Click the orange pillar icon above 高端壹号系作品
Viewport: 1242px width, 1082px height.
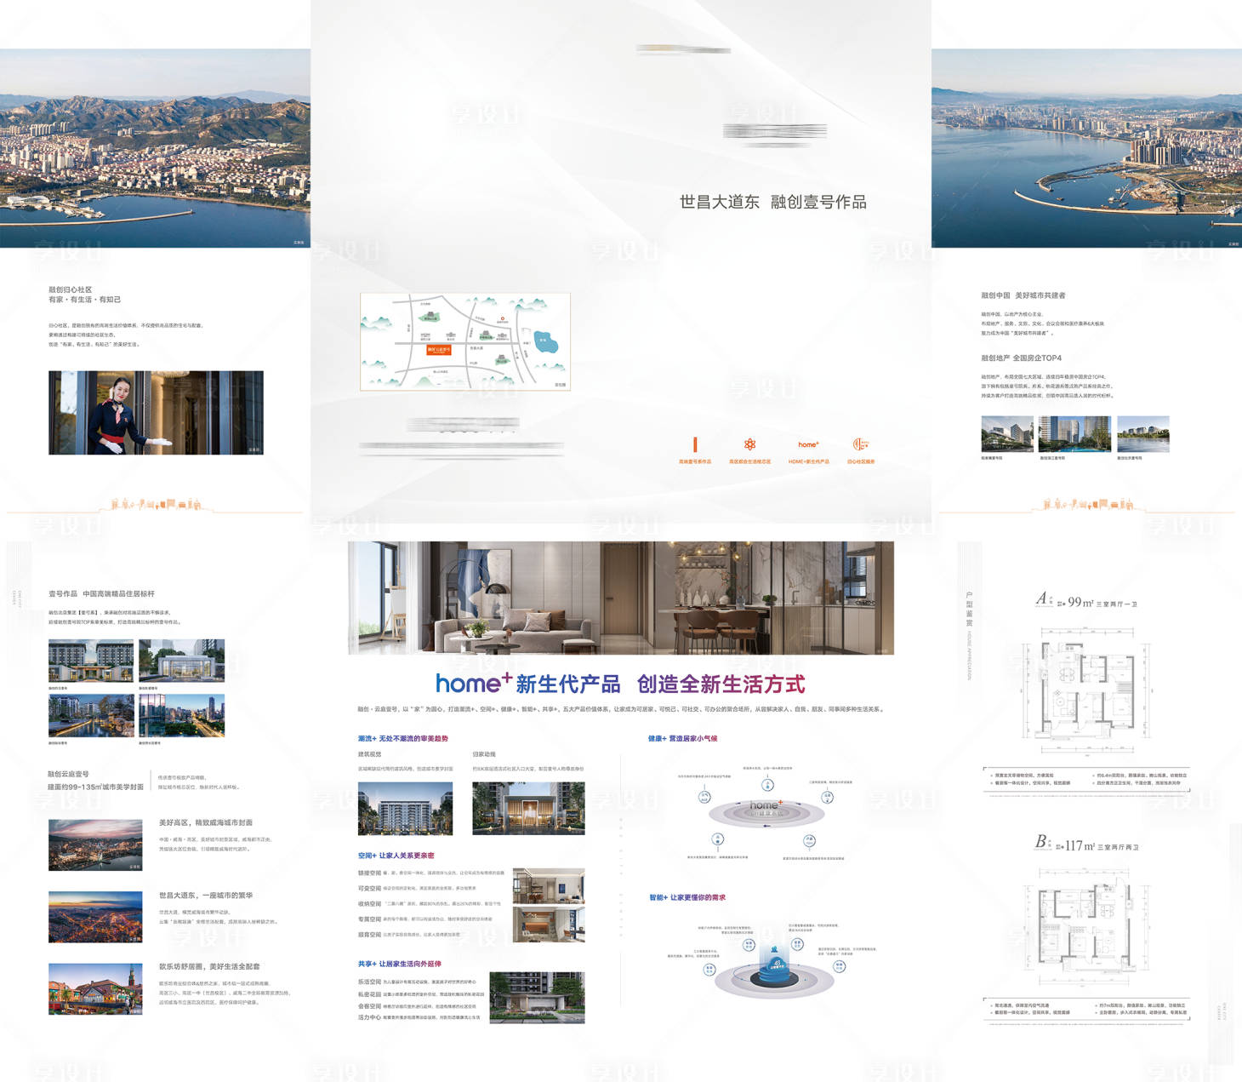click(695, 444)
